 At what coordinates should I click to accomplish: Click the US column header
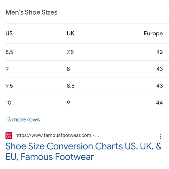9,33
